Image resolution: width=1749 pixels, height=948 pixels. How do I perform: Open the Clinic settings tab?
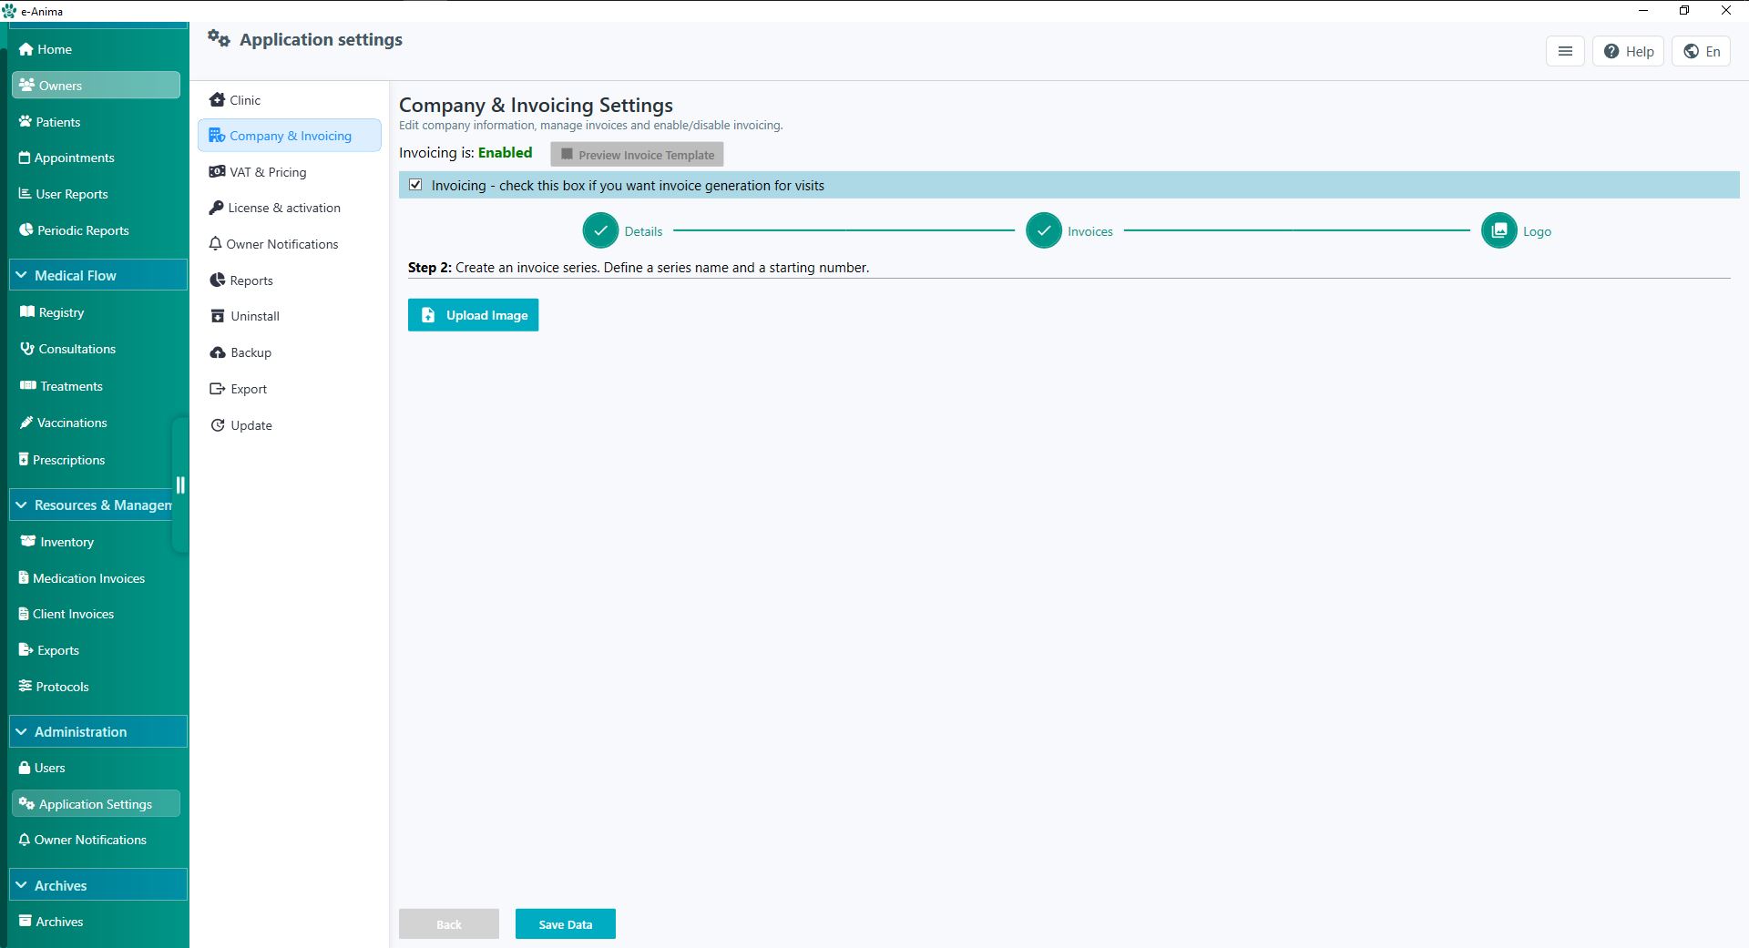click(244, 100)
